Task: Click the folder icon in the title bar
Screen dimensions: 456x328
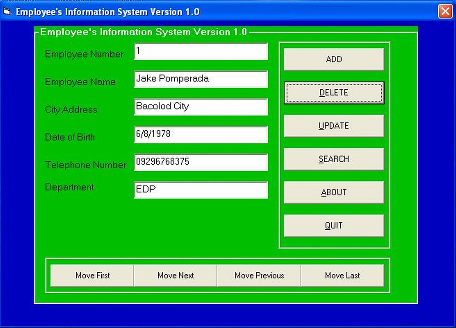Action: coord(7,11)
